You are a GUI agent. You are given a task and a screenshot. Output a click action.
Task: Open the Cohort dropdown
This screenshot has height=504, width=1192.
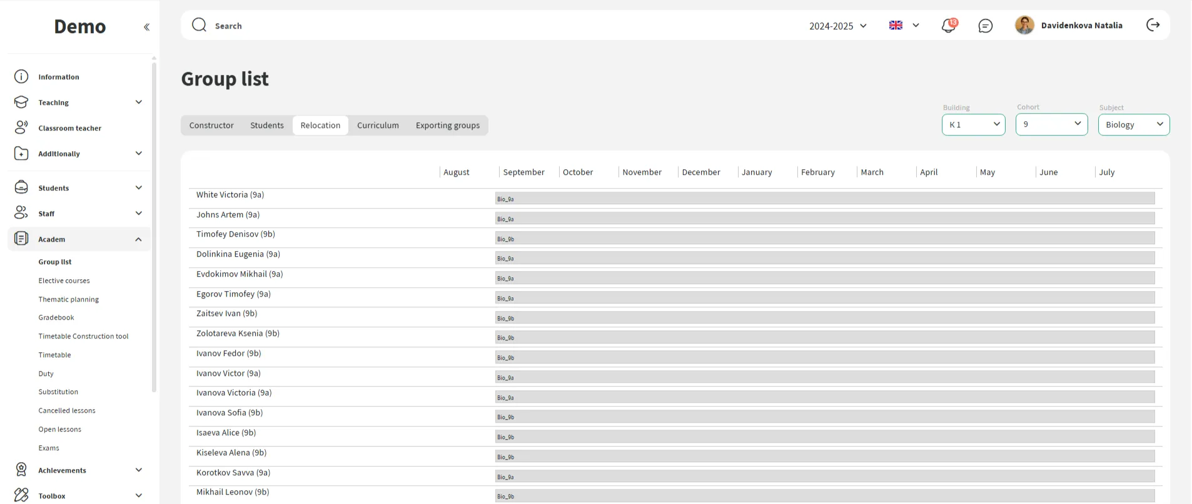click(1051, 124)
